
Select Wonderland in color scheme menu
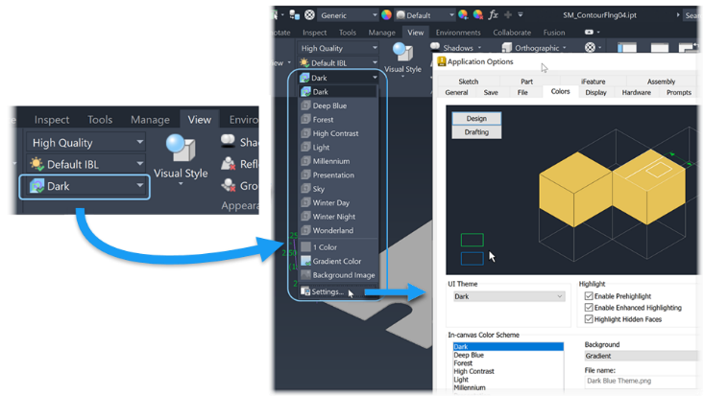(338, 231)
